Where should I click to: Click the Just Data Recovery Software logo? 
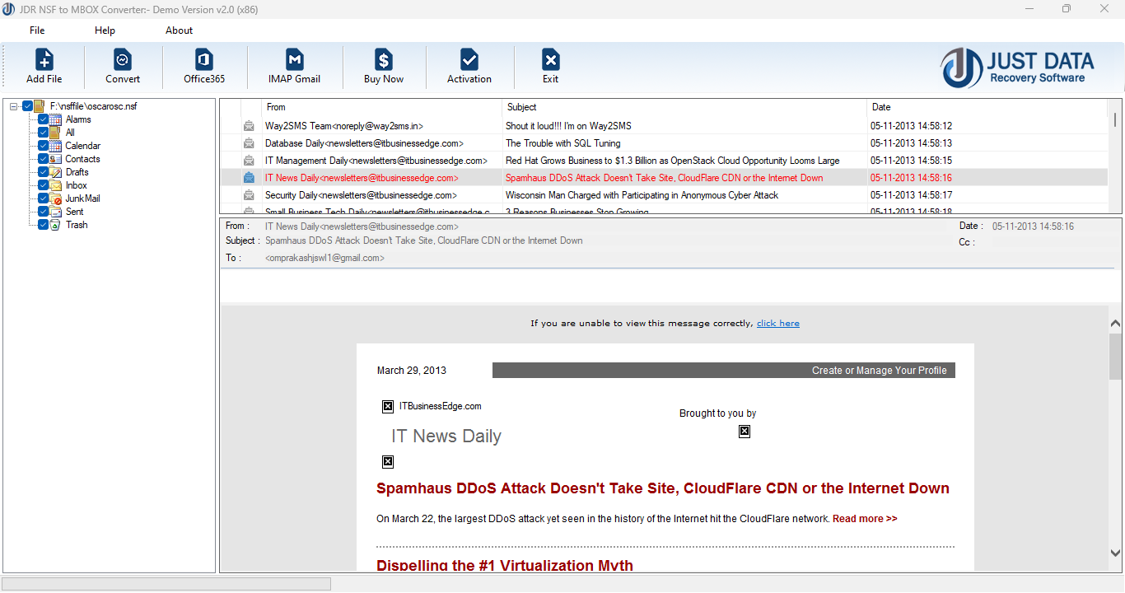[x=1018, y=68]
